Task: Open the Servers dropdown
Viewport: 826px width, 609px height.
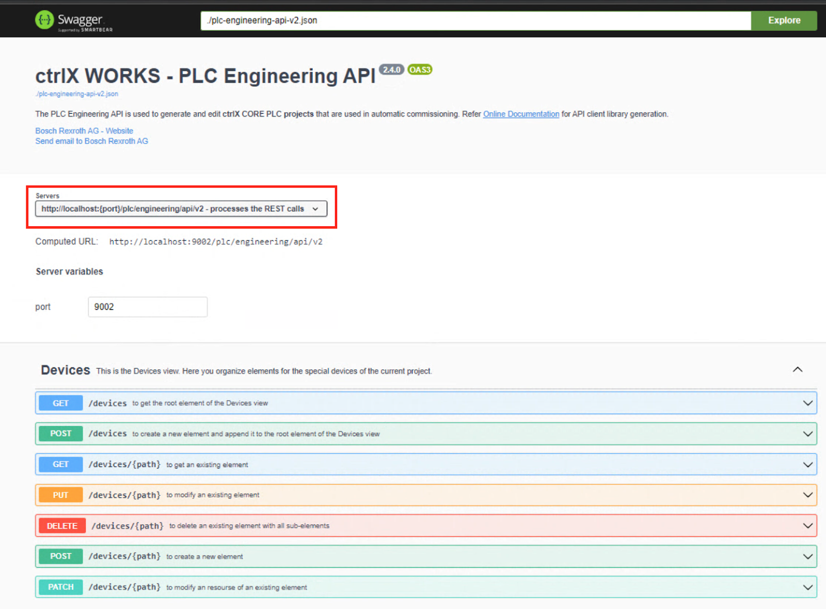Action: (x=181, y=209)
